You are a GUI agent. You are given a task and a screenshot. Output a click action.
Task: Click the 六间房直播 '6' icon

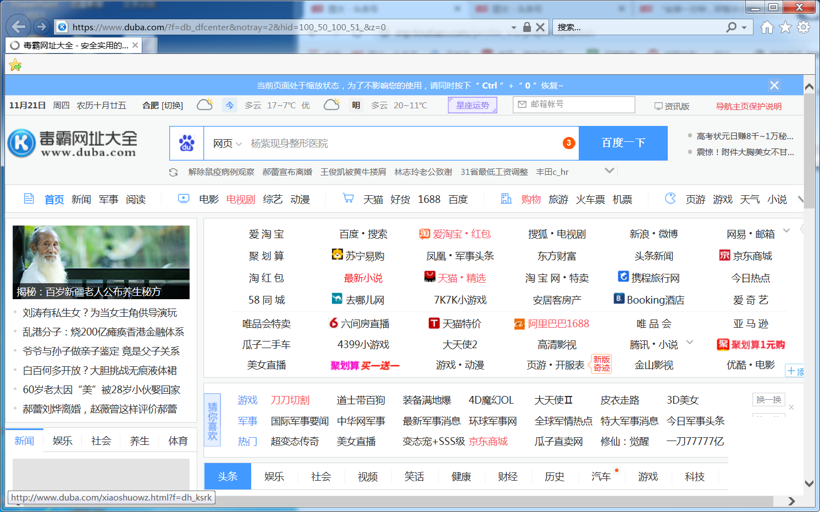pos(333,324)
